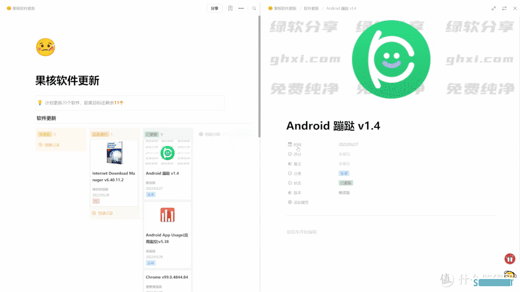520x292 pixels.
Task: Click the 时间 property calendar icon
Action: (290, 145)
